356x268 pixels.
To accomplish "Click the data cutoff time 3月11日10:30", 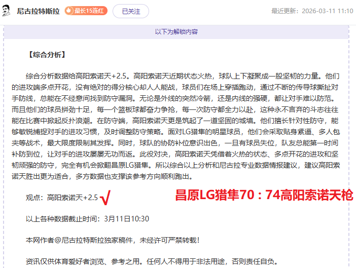I will click(x=127, y=218).
